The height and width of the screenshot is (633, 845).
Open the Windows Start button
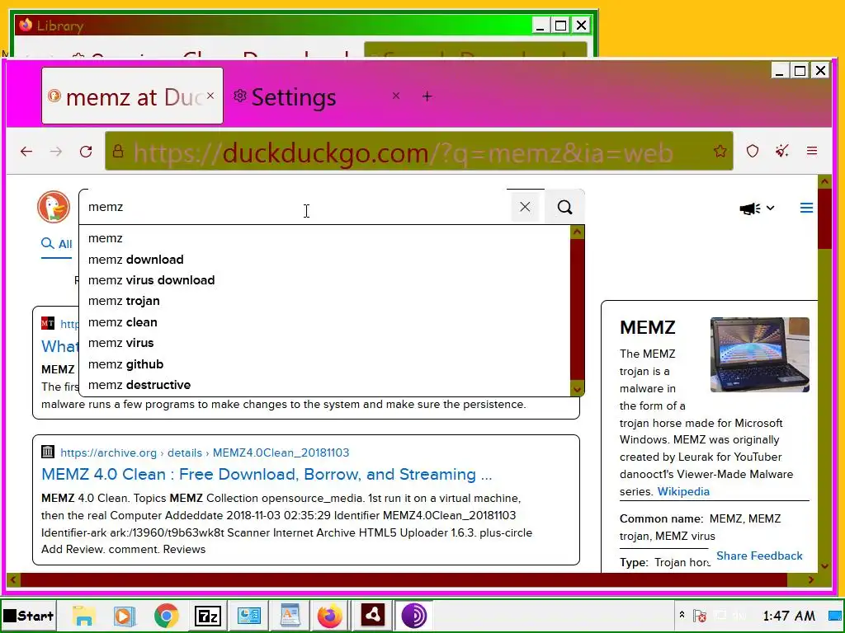(29, 615)
